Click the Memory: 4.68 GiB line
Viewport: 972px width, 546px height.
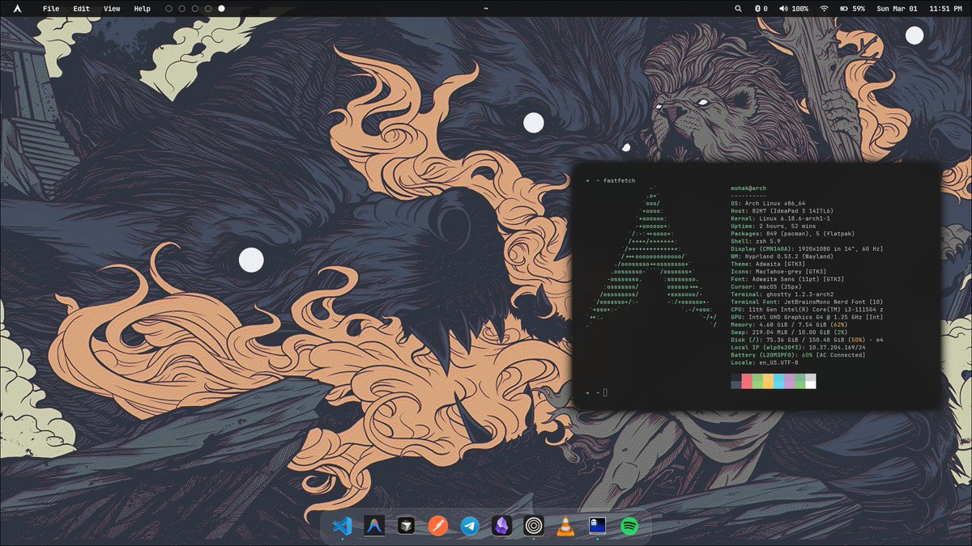tap(787, 324)
